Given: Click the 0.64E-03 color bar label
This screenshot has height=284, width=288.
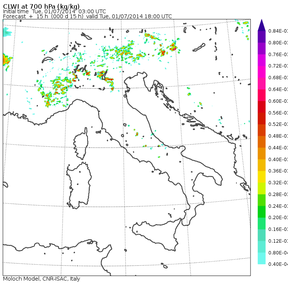Looking at the screenshot, I should (278, 89).
